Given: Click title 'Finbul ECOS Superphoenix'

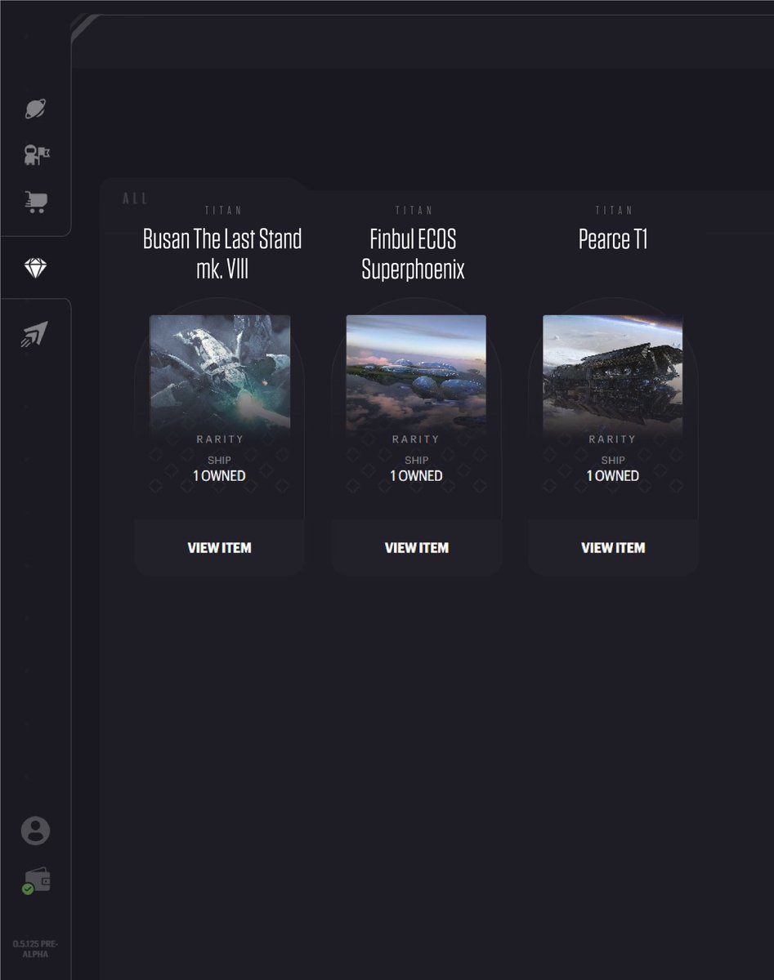Looking at the screenshot, I should [414, 253].
